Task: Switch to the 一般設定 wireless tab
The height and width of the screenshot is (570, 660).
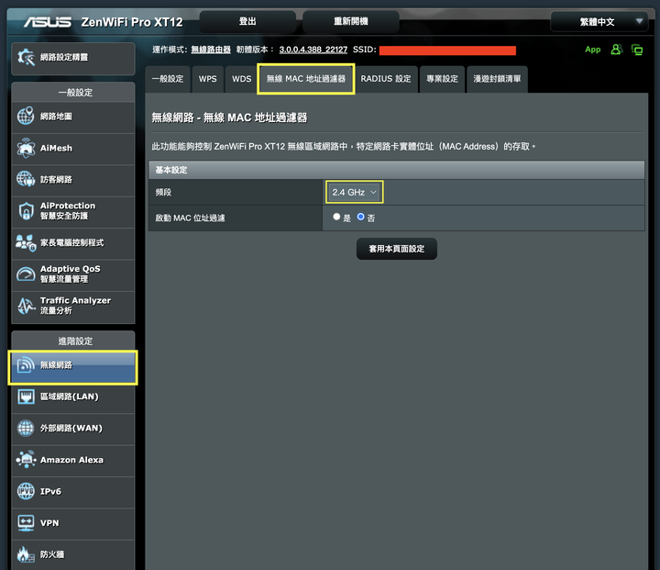Action: [168, 79]
